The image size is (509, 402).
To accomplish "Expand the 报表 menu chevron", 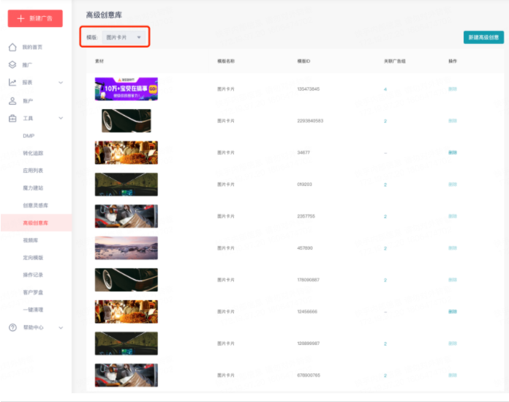I will point(61,82).
